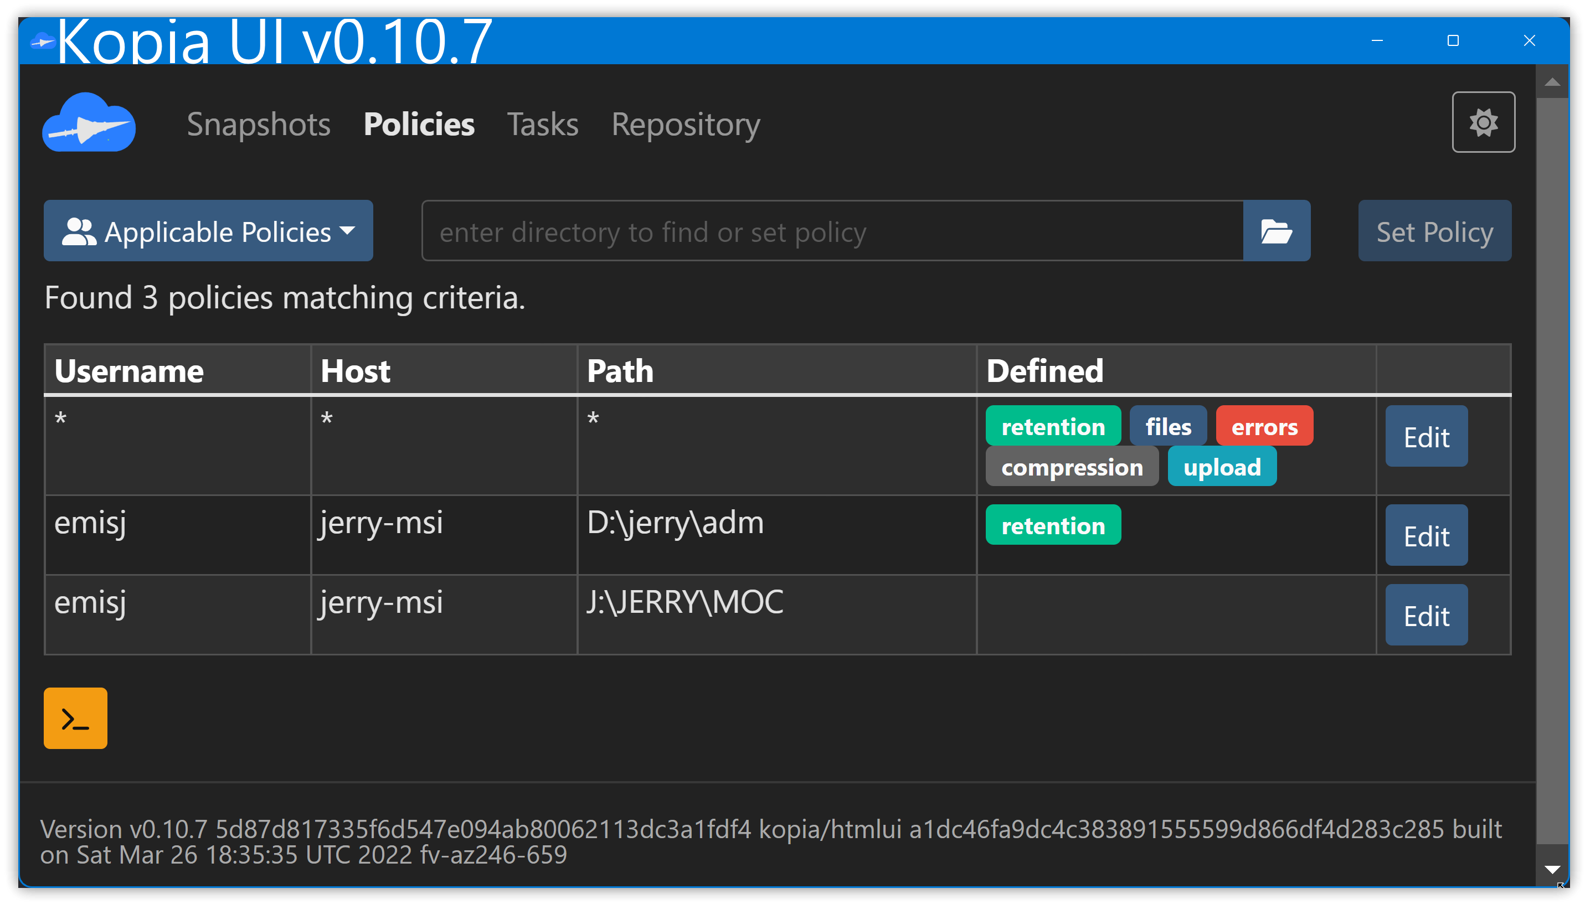1585x904 pixels.
Task: Edit the global * policy
Action: point(1426,437)
